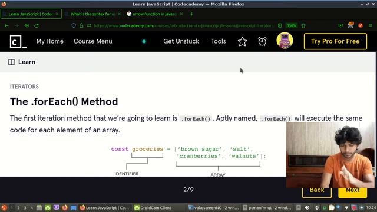Click the 2/9 progress indicator
The width and height of the screenshot is (377, 212).
click(188, 190)
